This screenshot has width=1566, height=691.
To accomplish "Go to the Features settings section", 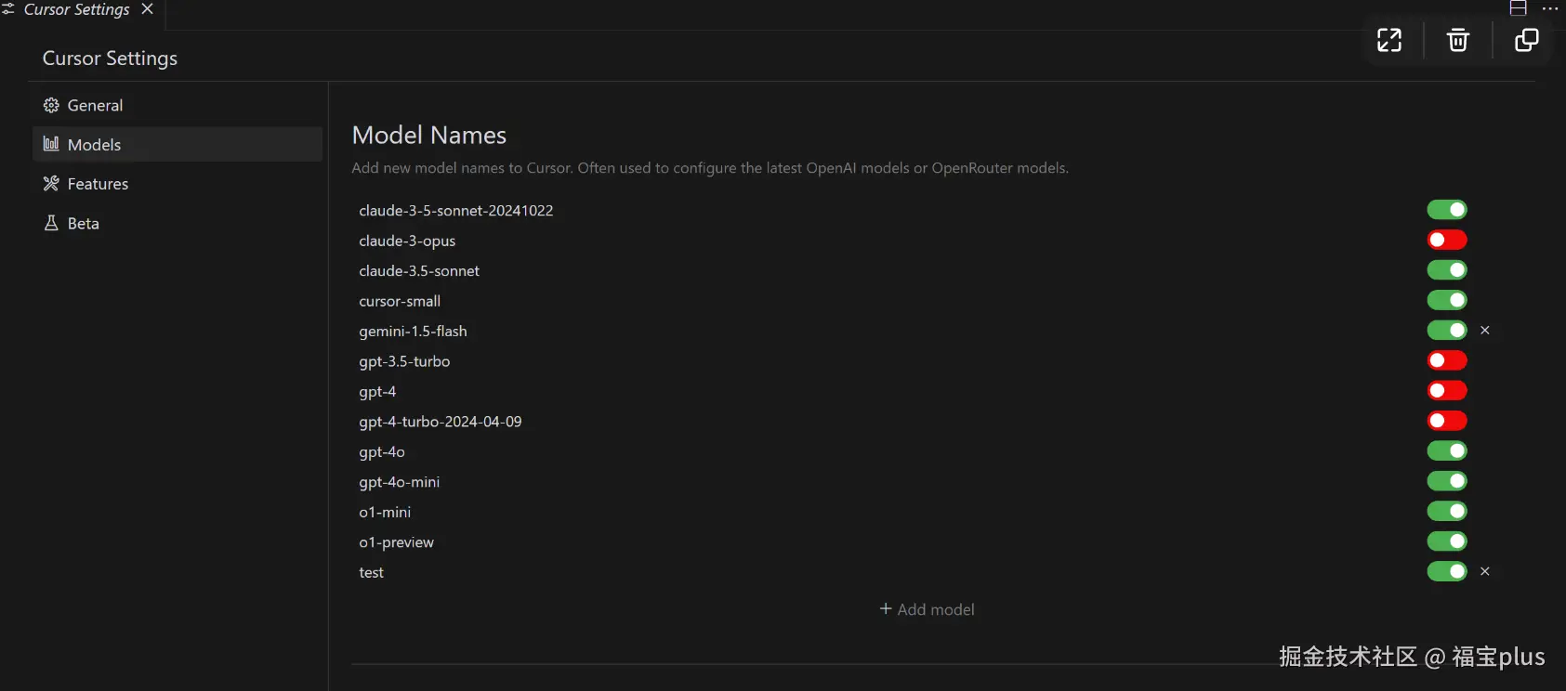I will point(98,184).
